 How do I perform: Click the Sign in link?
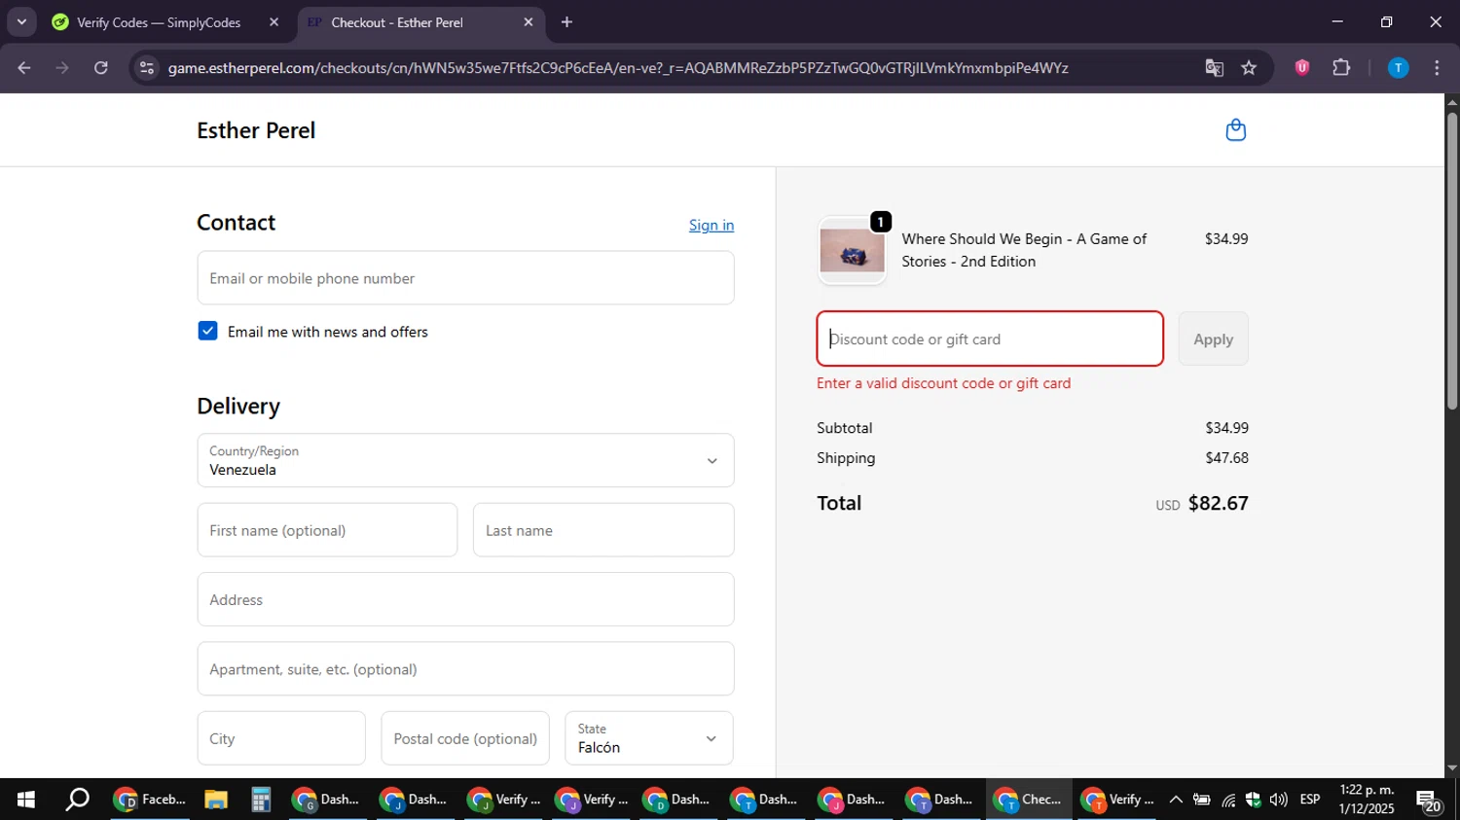(x=712, y=225)
